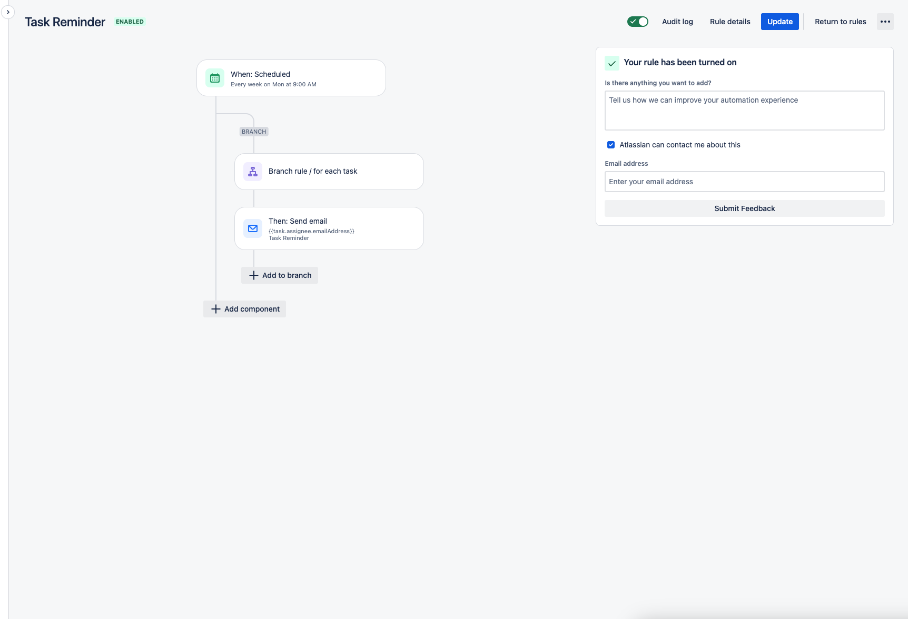Focus the feedback improvement text area
The image size is (908, 619).
(745, 111)
